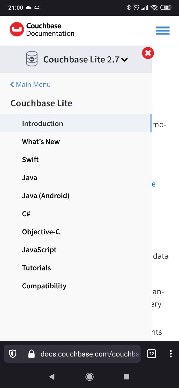The width and height of the screenshot is (179, 388).
Task: Click the Couchbase logo icon
Action: tap(17, 29)
